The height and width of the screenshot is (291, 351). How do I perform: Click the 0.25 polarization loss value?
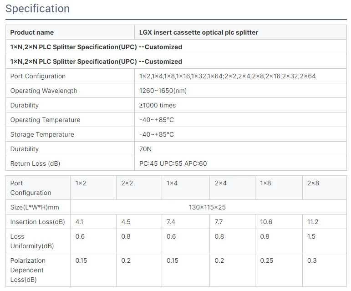point(266,260)
